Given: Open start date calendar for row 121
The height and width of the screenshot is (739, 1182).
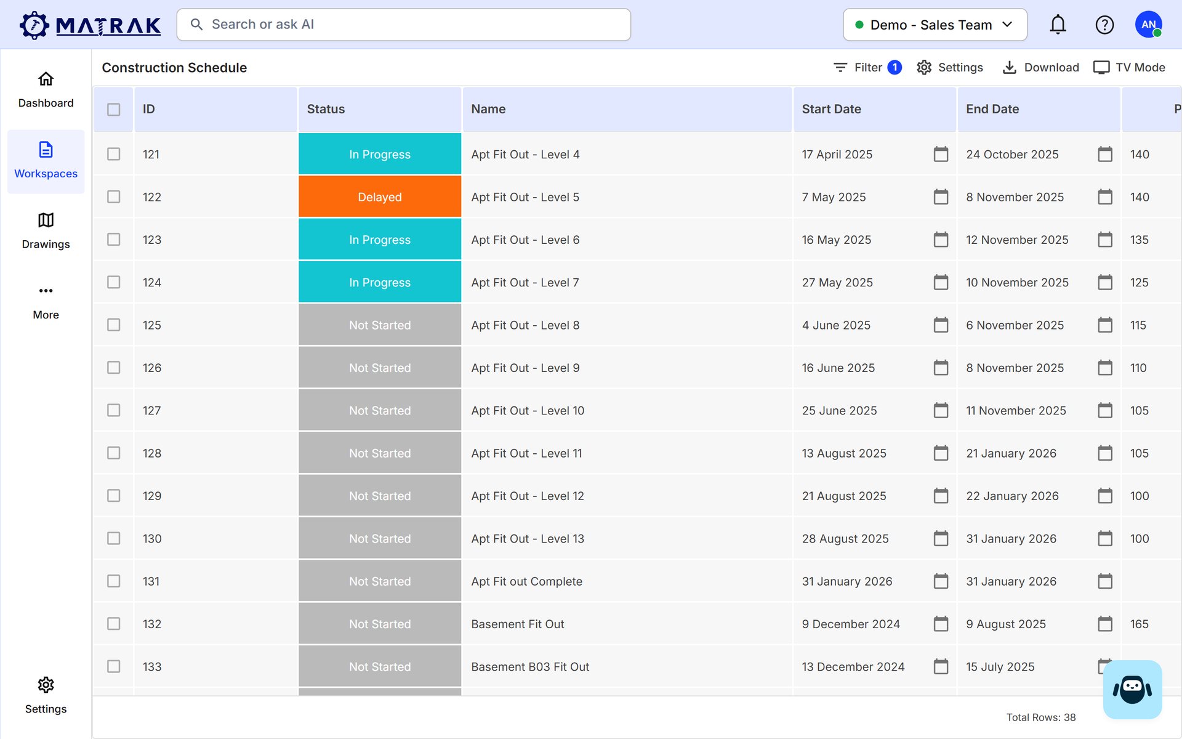Looking at the screenshot, I should pos(941,154).
